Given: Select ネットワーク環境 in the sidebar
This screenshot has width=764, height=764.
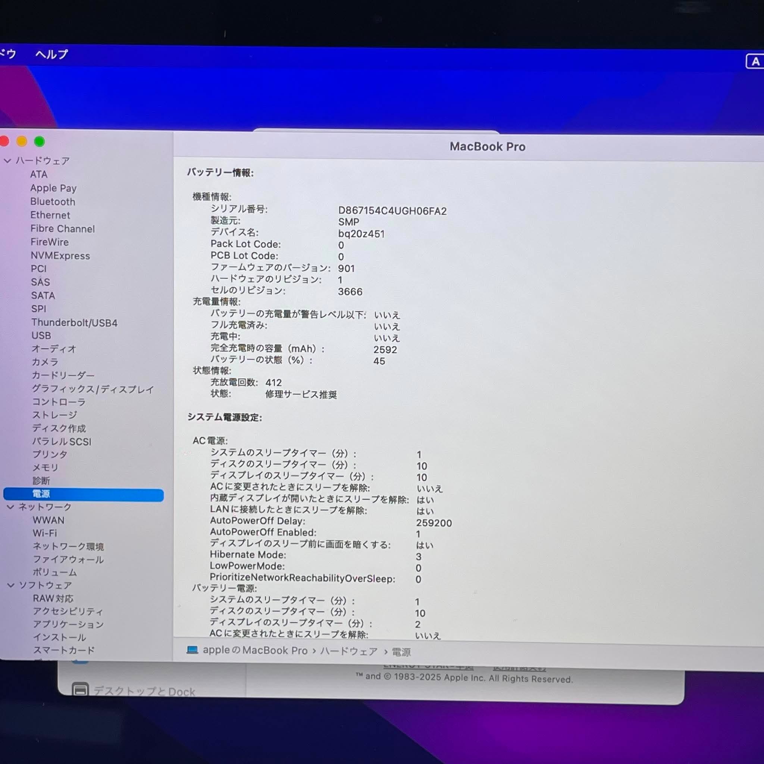Looking at the screenshot, I should click(x=68, y=547).
